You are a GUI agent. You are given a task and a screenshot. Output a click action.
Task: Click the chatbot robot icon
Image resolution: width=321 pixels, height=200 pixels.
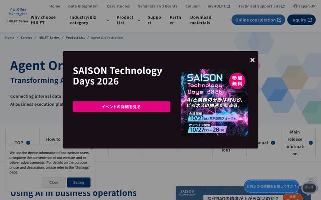[x=309, y=187]
